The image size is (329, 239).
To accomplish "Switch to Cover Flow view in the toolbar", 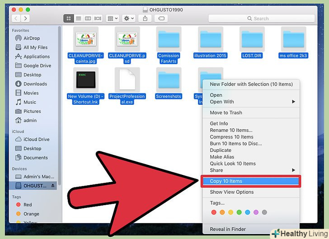I will pos(97,19).
